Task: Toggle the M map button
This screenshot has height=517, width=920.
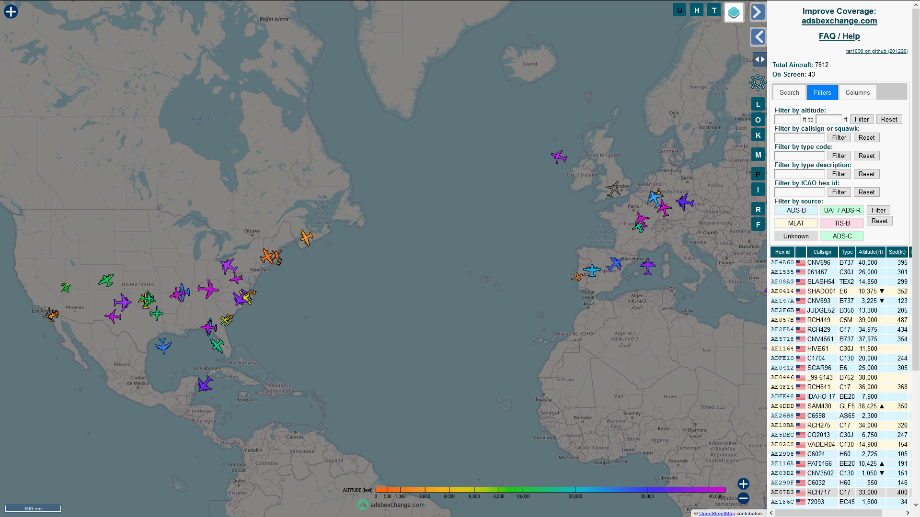Action: click(x=758, y=155)
